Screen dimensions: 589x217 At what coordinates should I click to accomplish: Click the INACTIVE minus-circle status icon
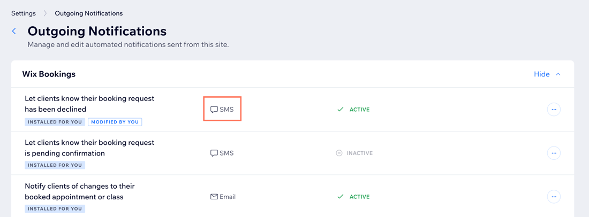(339, 153)
